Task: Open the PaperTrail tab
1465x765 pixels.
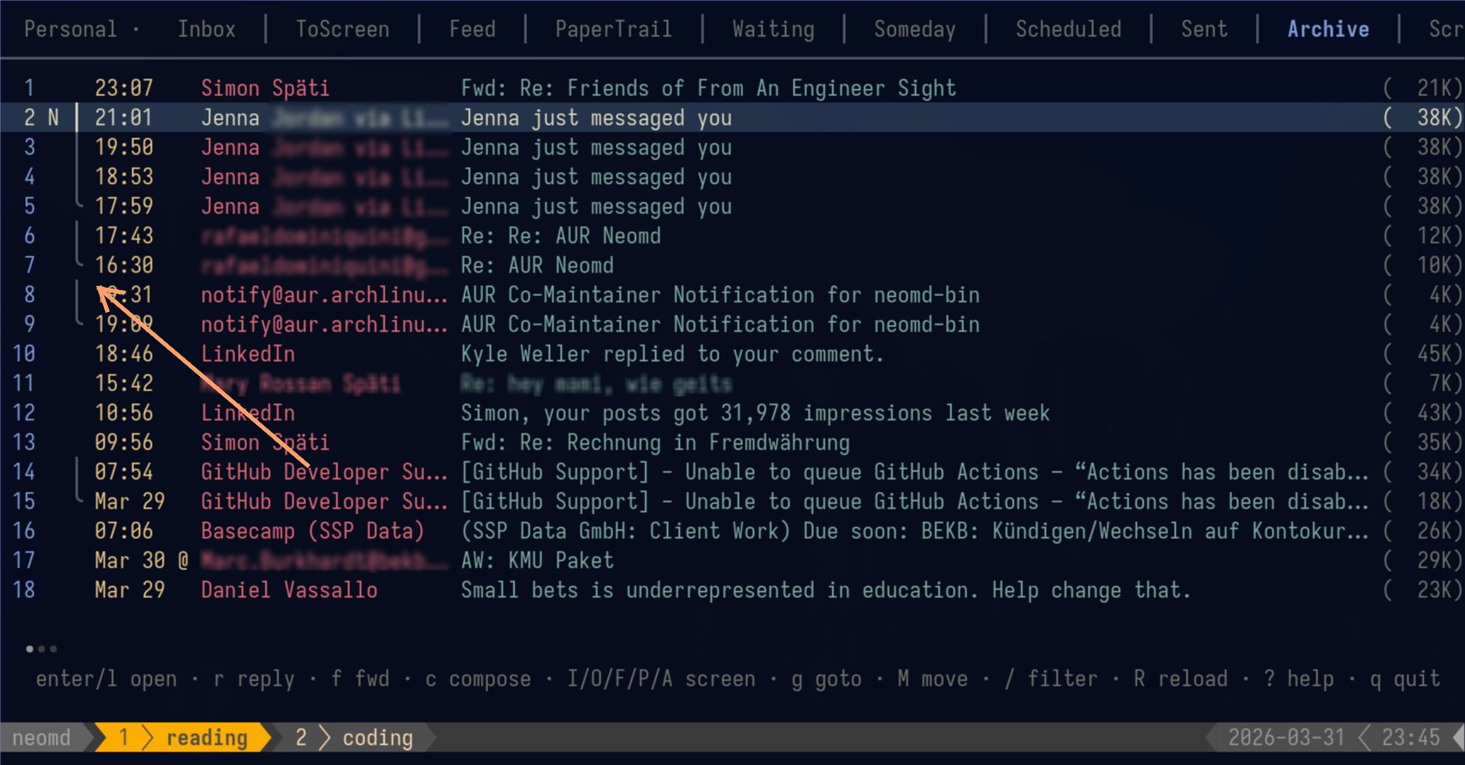Action: point(613,30)
